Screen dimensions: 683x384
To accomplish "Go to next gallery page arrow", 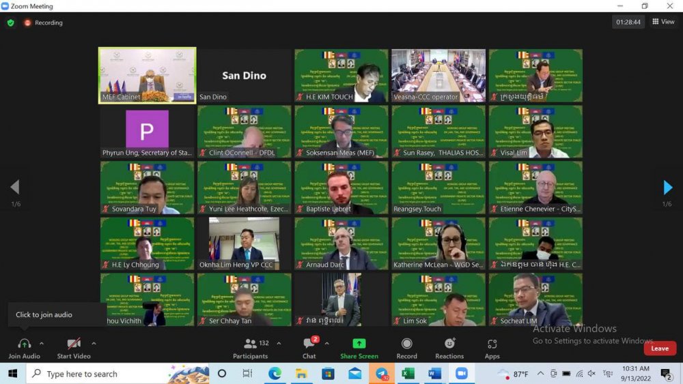I will (667, 188).
